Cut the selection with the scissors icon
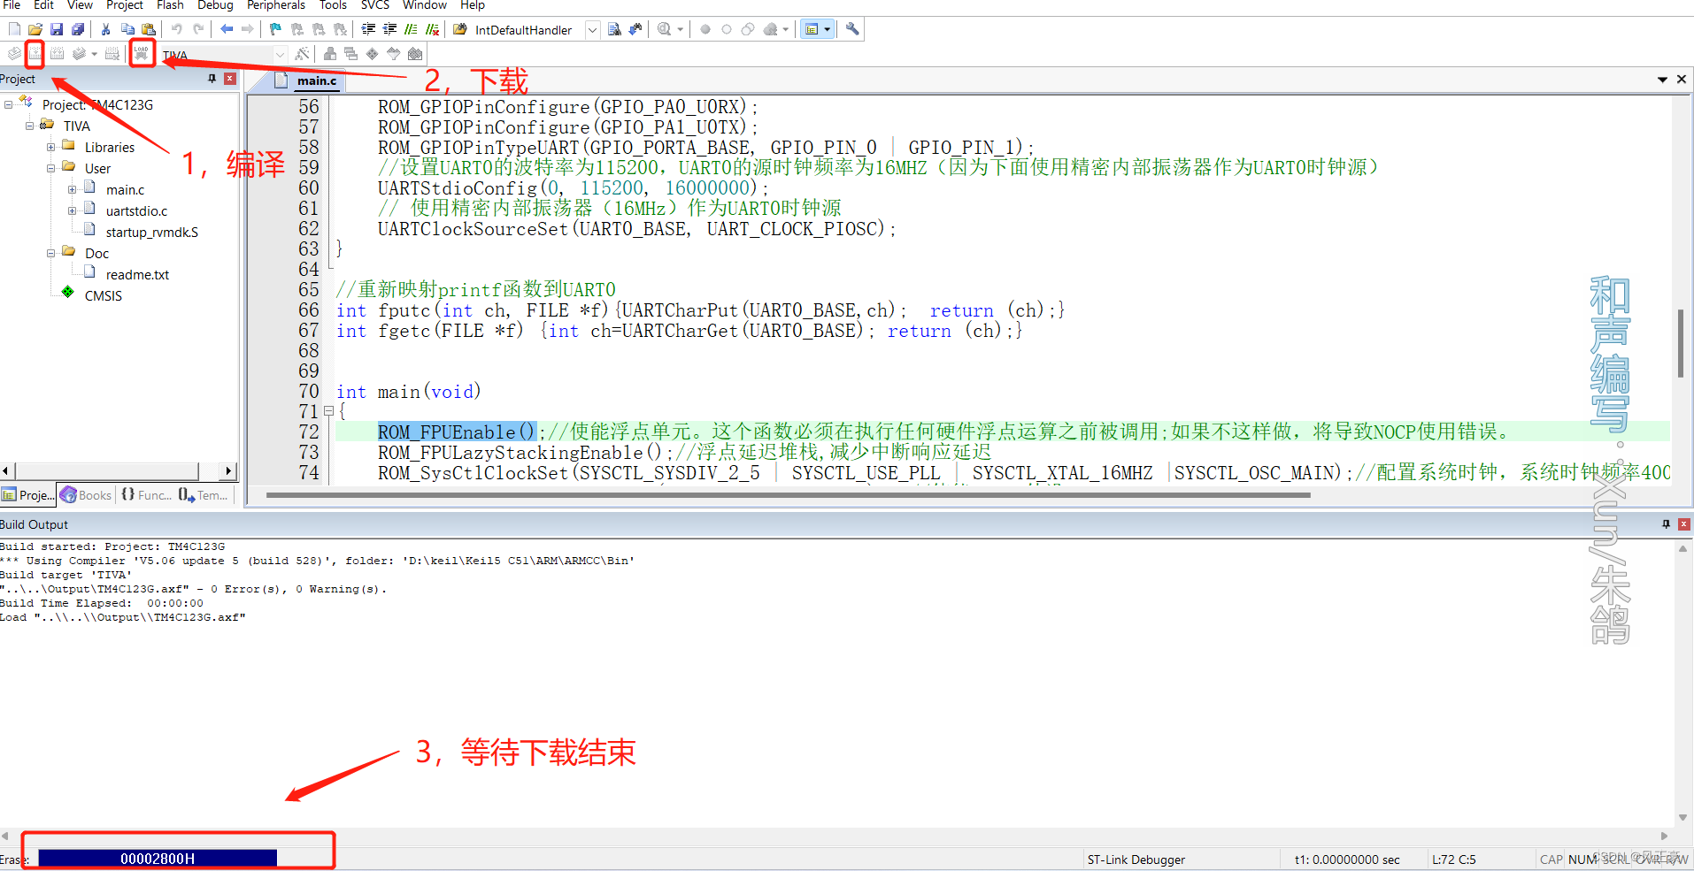Viewport: 1694px width, 871px height. click(106, 29)
